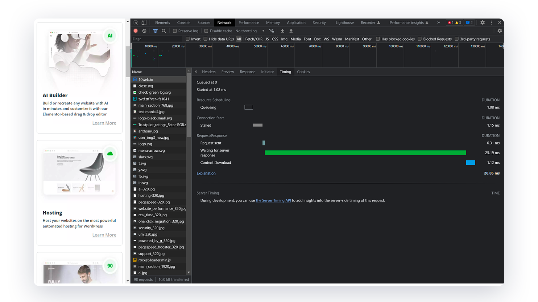Image resolution: width=538 pixels, height=302 pixels.
Task: Open DevTools settings gear
Action: pos(483,23)
